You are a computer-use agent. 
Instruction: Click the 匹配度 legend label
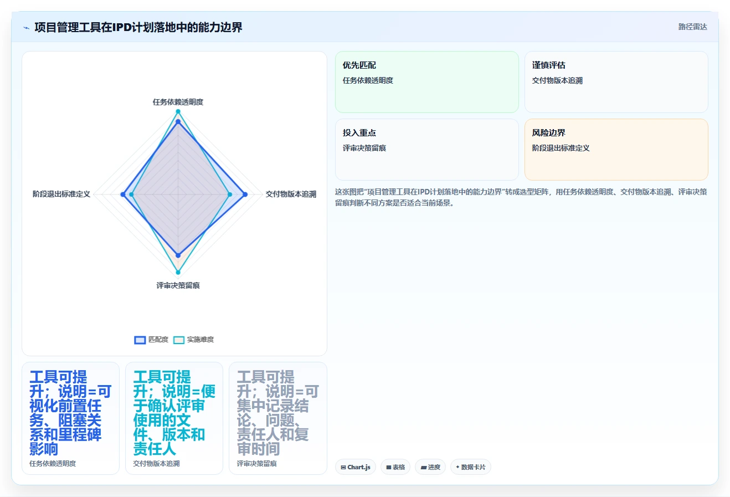[x=158, y=340]
